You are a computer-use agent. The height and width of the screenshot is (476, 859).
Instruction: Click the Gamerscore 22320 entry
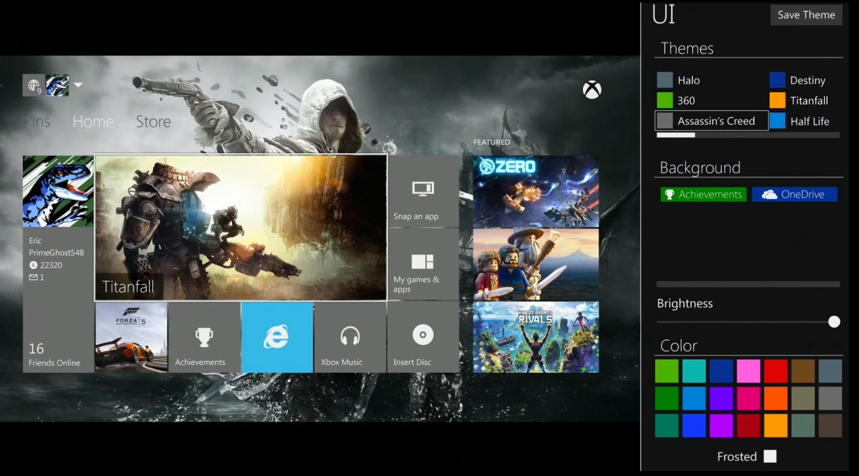[46, 265]
